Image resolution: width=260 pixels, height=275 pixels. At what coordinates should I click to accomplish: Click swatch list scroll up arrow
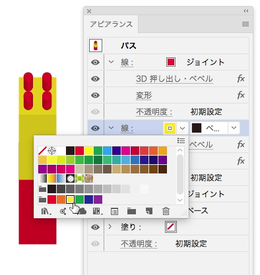tap(179, 150)
